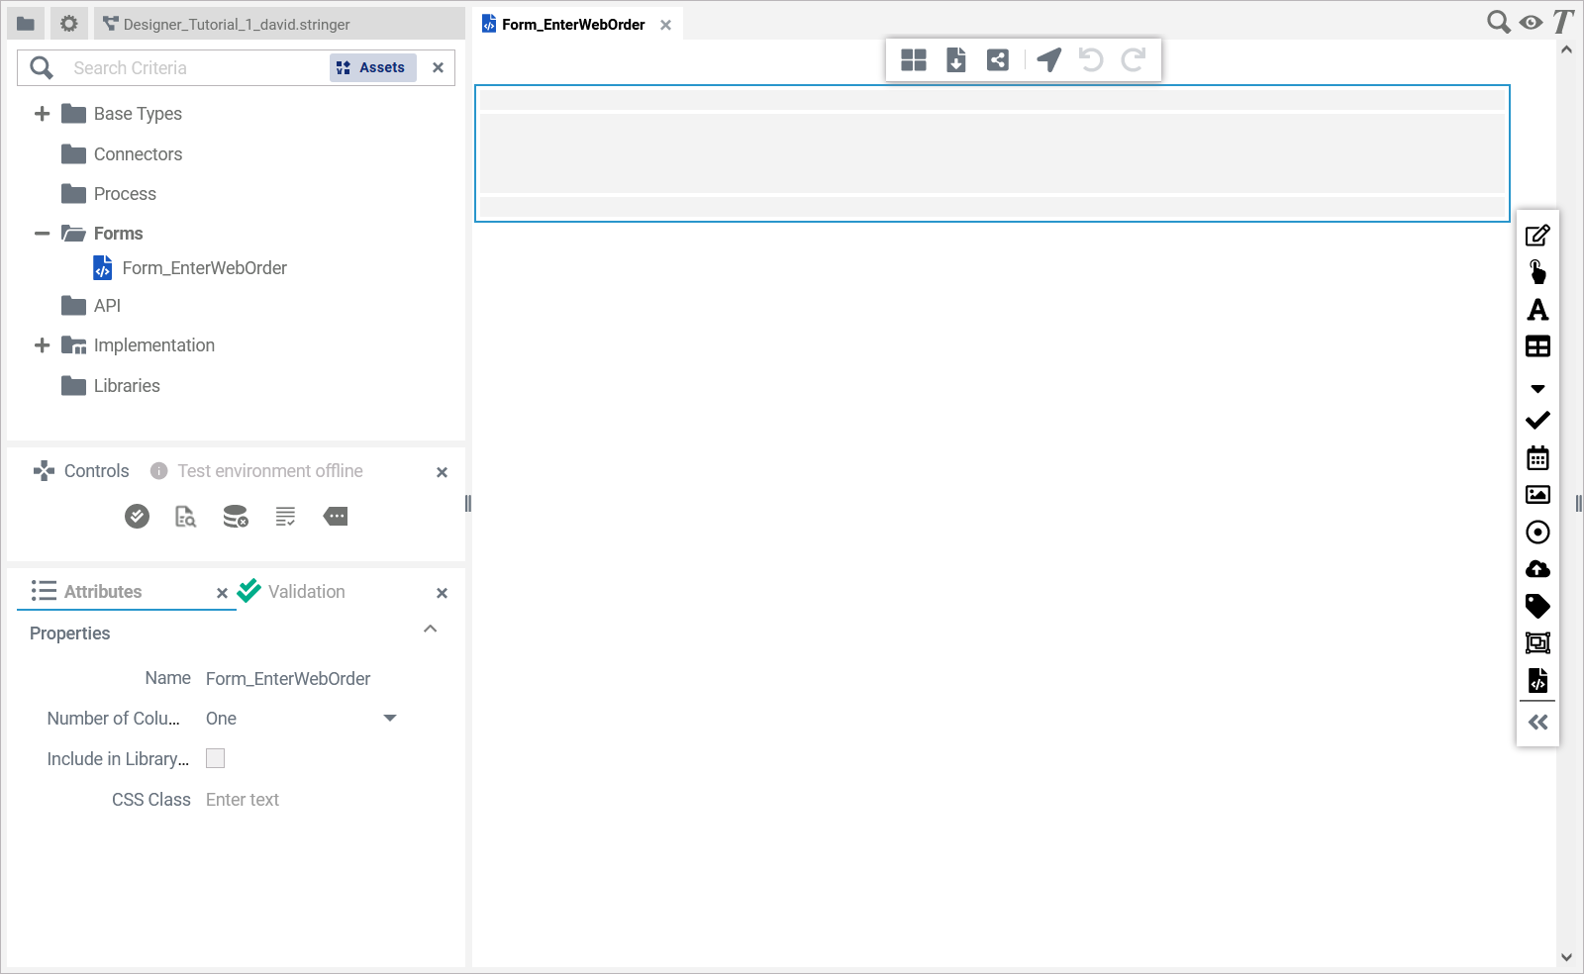Click the share icon in form toolbar

(998, 60)
